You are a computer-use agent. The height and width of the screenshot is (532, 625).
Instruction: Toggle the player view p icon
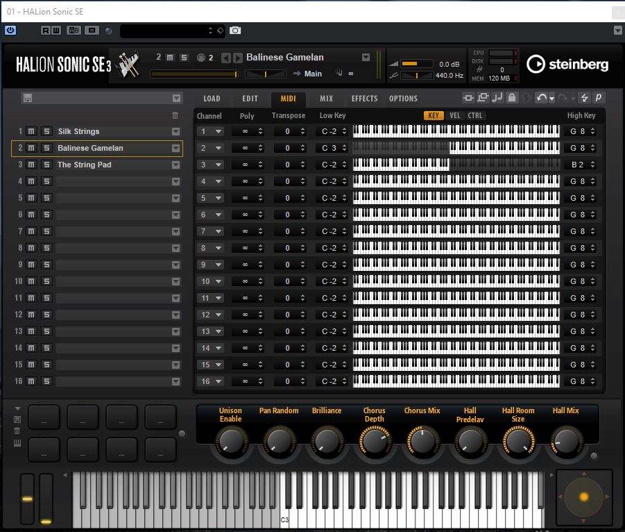click(x=599, y=97)
